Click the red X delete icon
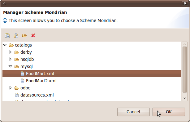This screenshot has height=122, width=190. (33, 35)
